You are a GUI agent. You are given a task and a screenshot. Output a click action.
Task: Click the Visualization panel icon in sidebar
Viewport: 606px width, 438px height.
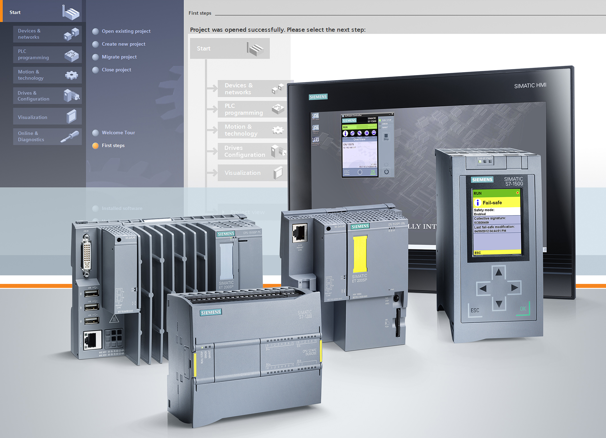[72, 116]
